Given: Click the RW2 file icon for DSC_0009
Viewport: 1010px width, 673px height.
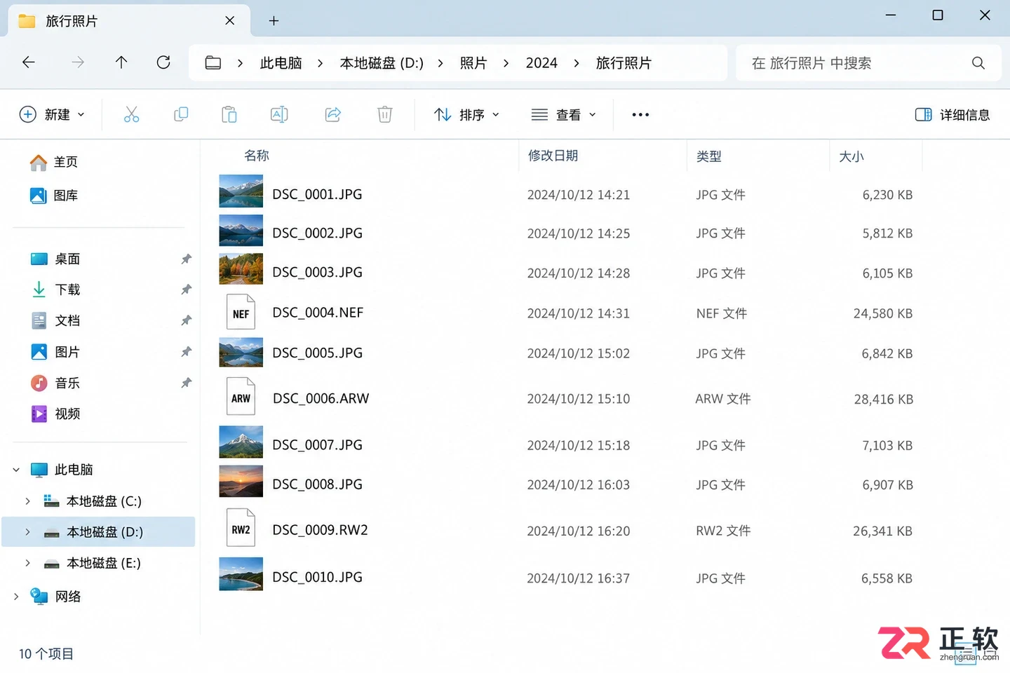Looking at the screenshot, I should [x=241, y=528].
